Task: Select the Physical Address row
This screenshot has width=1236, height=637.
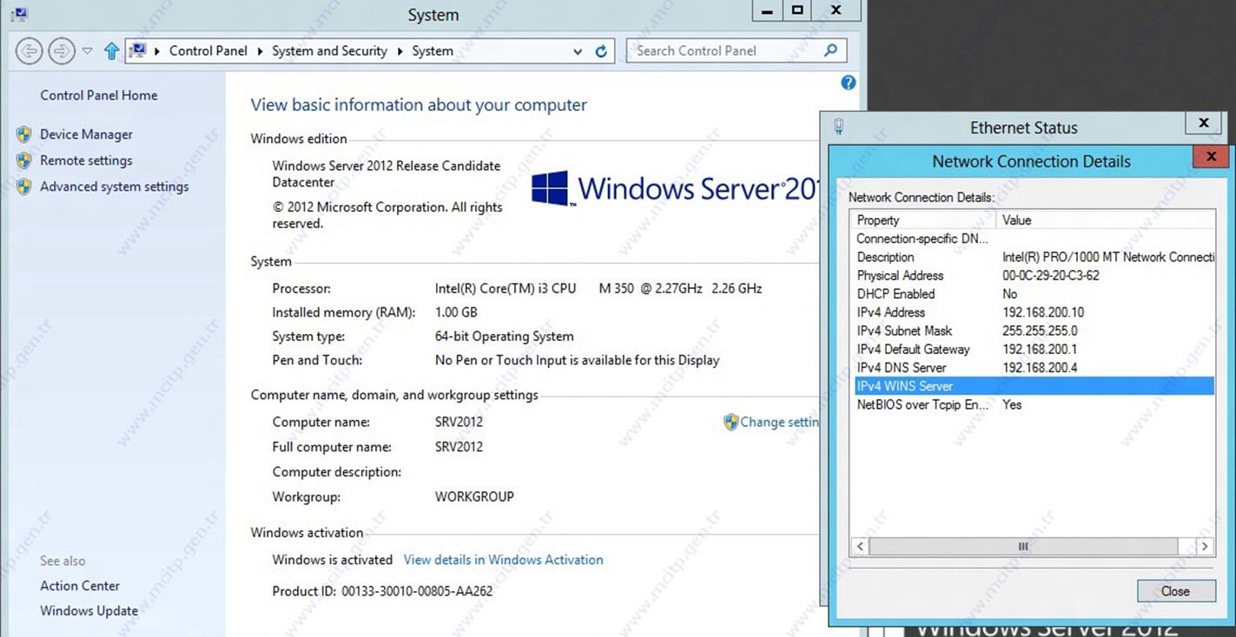Action: tap(1033, 275)
